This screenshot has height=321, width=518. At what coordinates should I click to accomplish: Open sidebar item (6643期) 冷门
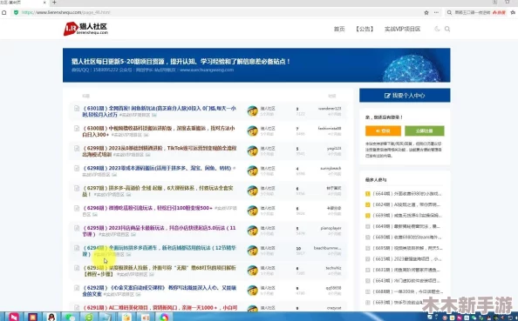pos(406,281)
